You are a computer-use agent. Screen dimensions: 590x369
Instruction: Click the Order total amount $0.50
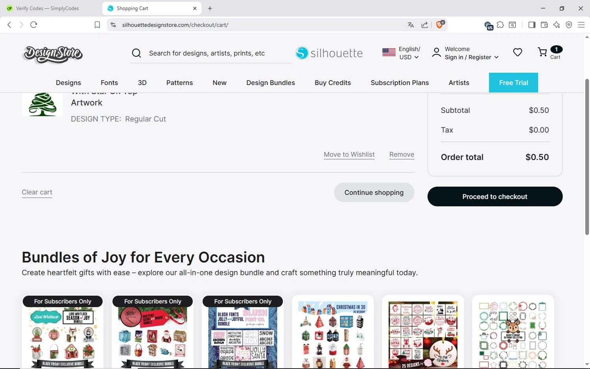(x=537, y=157)
